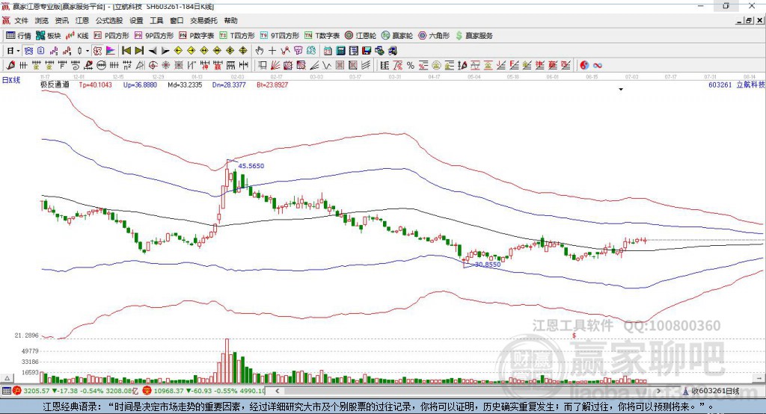Click the 极反通道 indicator name

tap(55, 84)
